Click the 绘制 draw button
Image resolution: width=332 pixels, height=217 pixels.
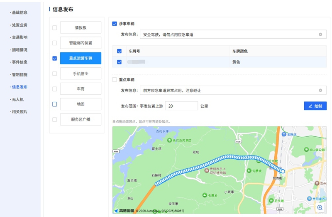coord(315,106)
